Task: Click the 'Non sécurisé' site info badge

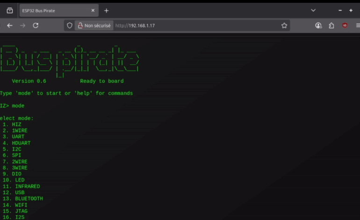Action: [94, 26]
